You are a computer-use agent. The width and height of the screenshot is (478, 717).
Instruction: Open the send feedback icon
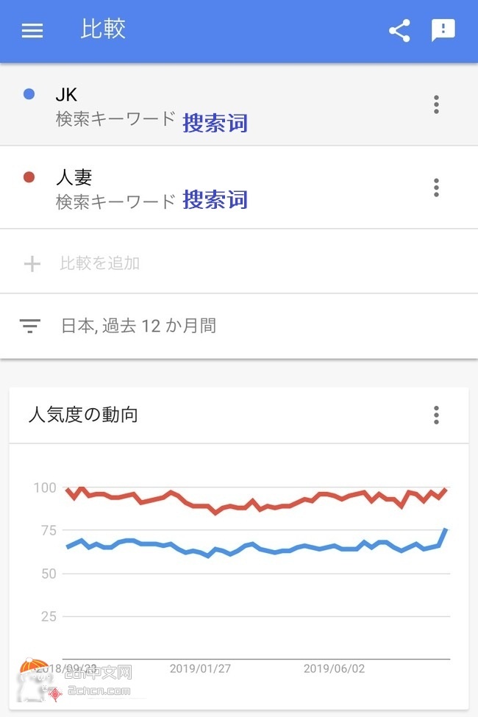(443, 30)
